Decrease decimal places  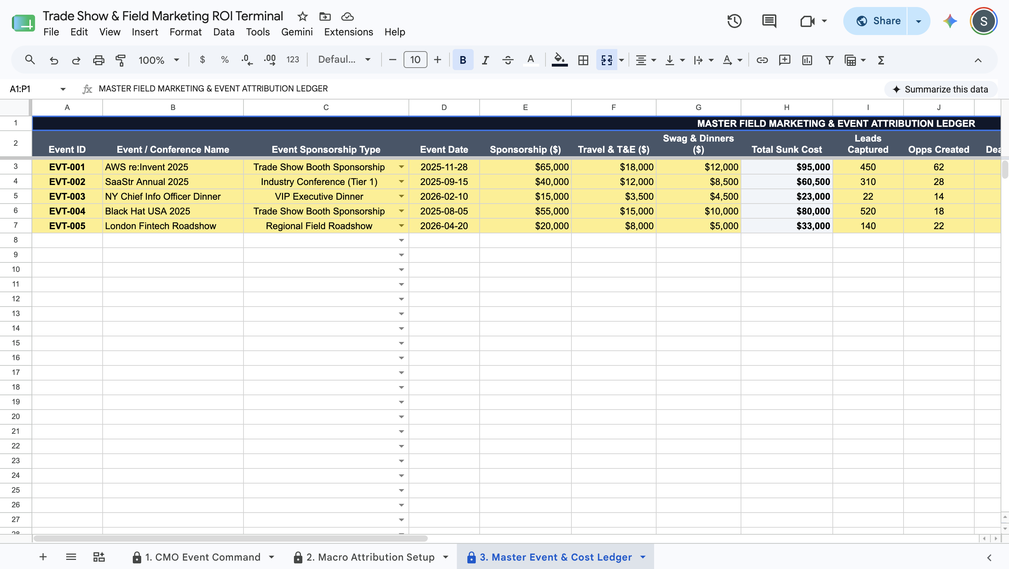tap(247, 60)
